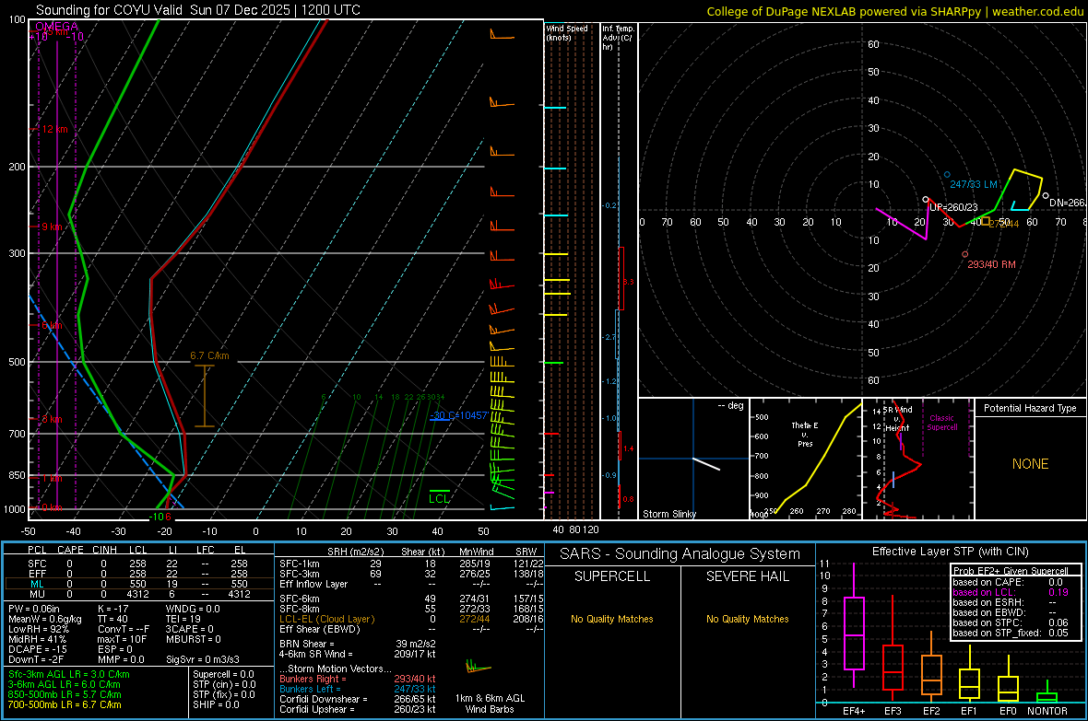Select the 247/33 LM hodograph label

[974, 184]
